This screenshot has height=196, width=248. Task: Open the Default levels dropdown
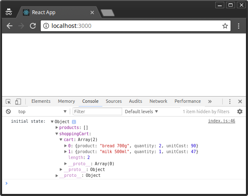pos(141,112)
